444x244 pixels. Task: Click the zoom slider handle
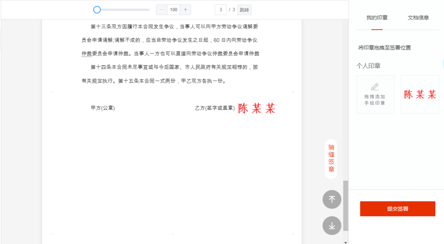click(x=97, y=10)
